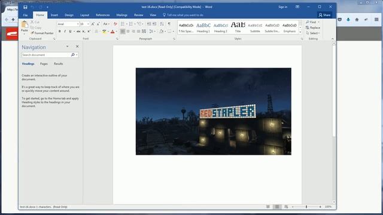
Task: Switch to the Review tab
Action: pos(138,15)
